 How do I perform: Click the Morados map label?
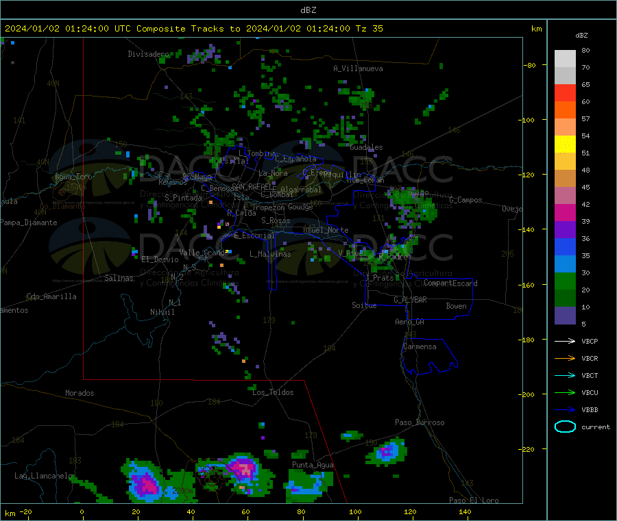[80, 393]
